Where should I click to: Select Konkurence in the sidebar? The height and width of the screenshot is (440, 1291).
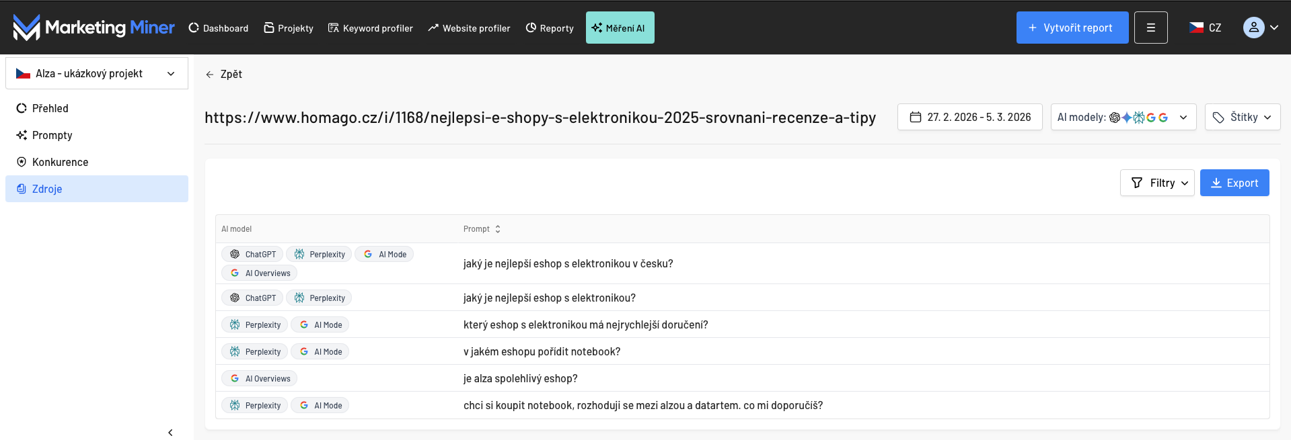click(x=60, y=162)
